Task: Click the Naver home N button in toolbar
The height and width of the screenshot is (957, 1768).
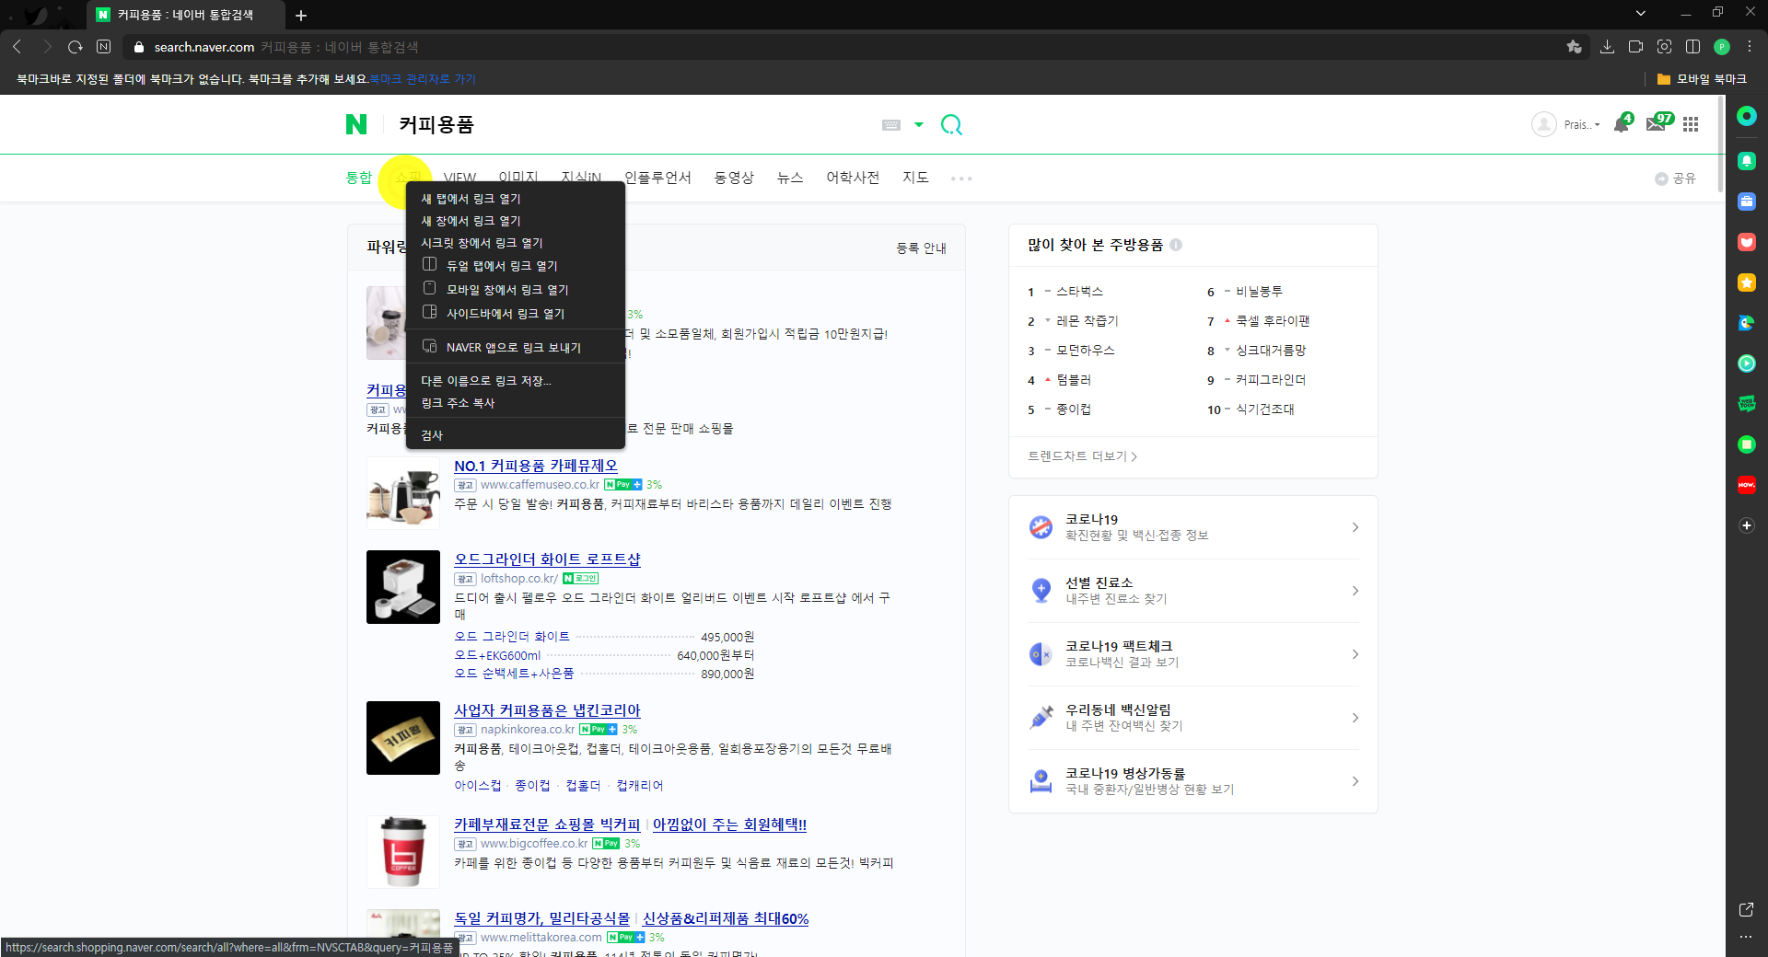Action: click(x=104, y=47)
